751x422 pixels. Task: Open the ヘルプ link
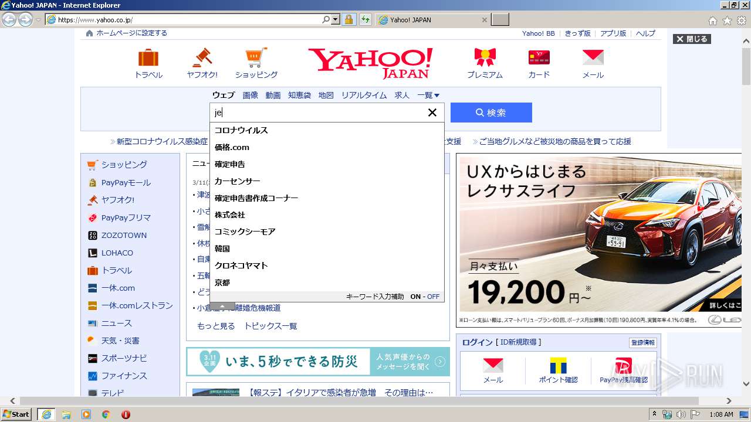coord(645,33)
